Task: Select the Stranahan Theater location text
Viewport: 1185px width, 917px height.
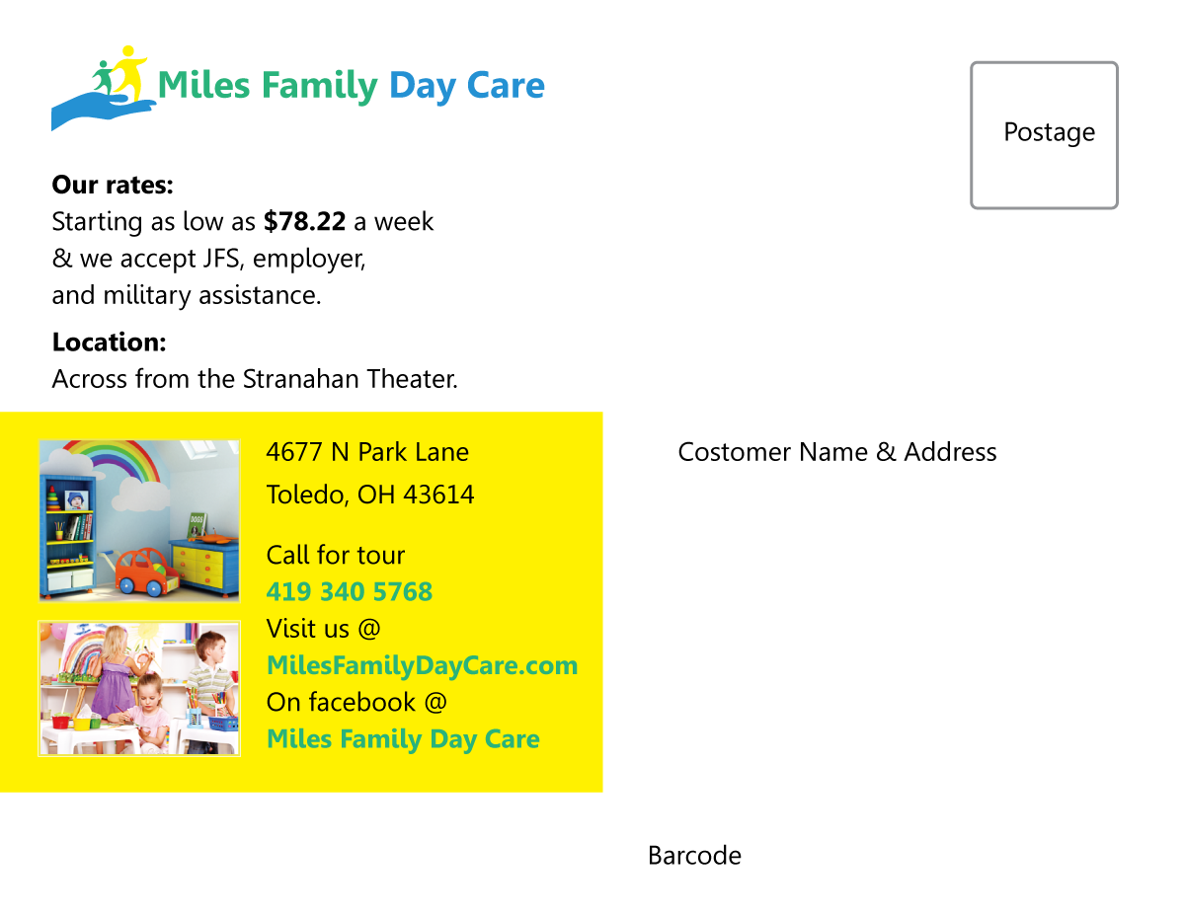Action: tap(255, 379)
